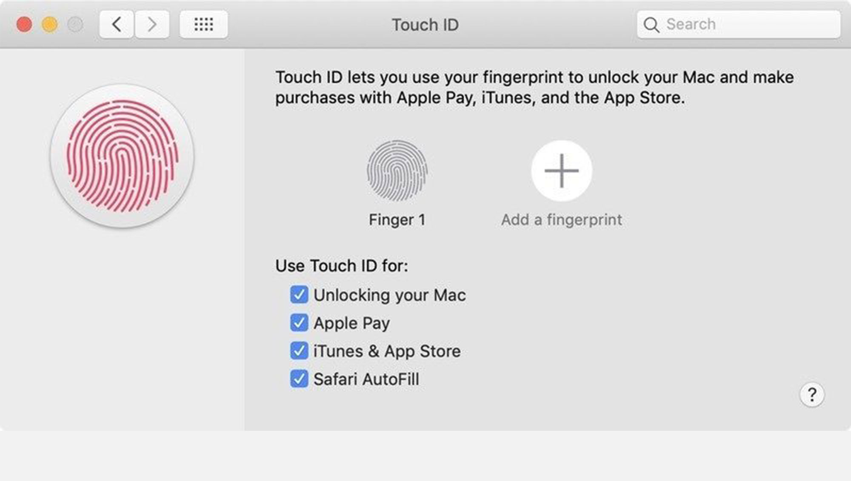Uncheck the Apple Pay checkbox
This screenshot has height=481, width=851.
point(299,323)
